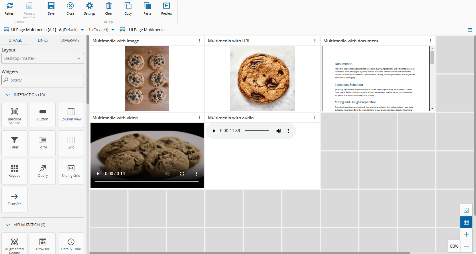Add the Barcode Actions widget
The image size is (476, 254).
pos(14,115)
